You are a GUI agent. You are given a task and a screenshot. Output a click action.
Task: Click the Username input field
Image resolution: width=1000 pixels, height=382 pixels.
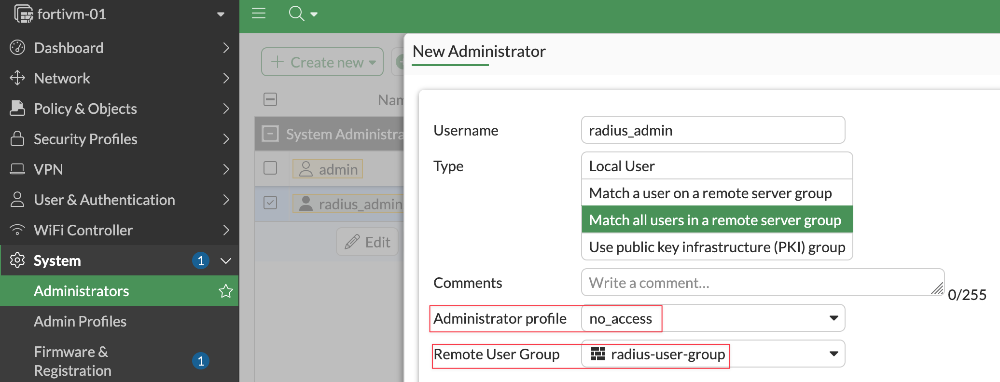coord(713,130)
